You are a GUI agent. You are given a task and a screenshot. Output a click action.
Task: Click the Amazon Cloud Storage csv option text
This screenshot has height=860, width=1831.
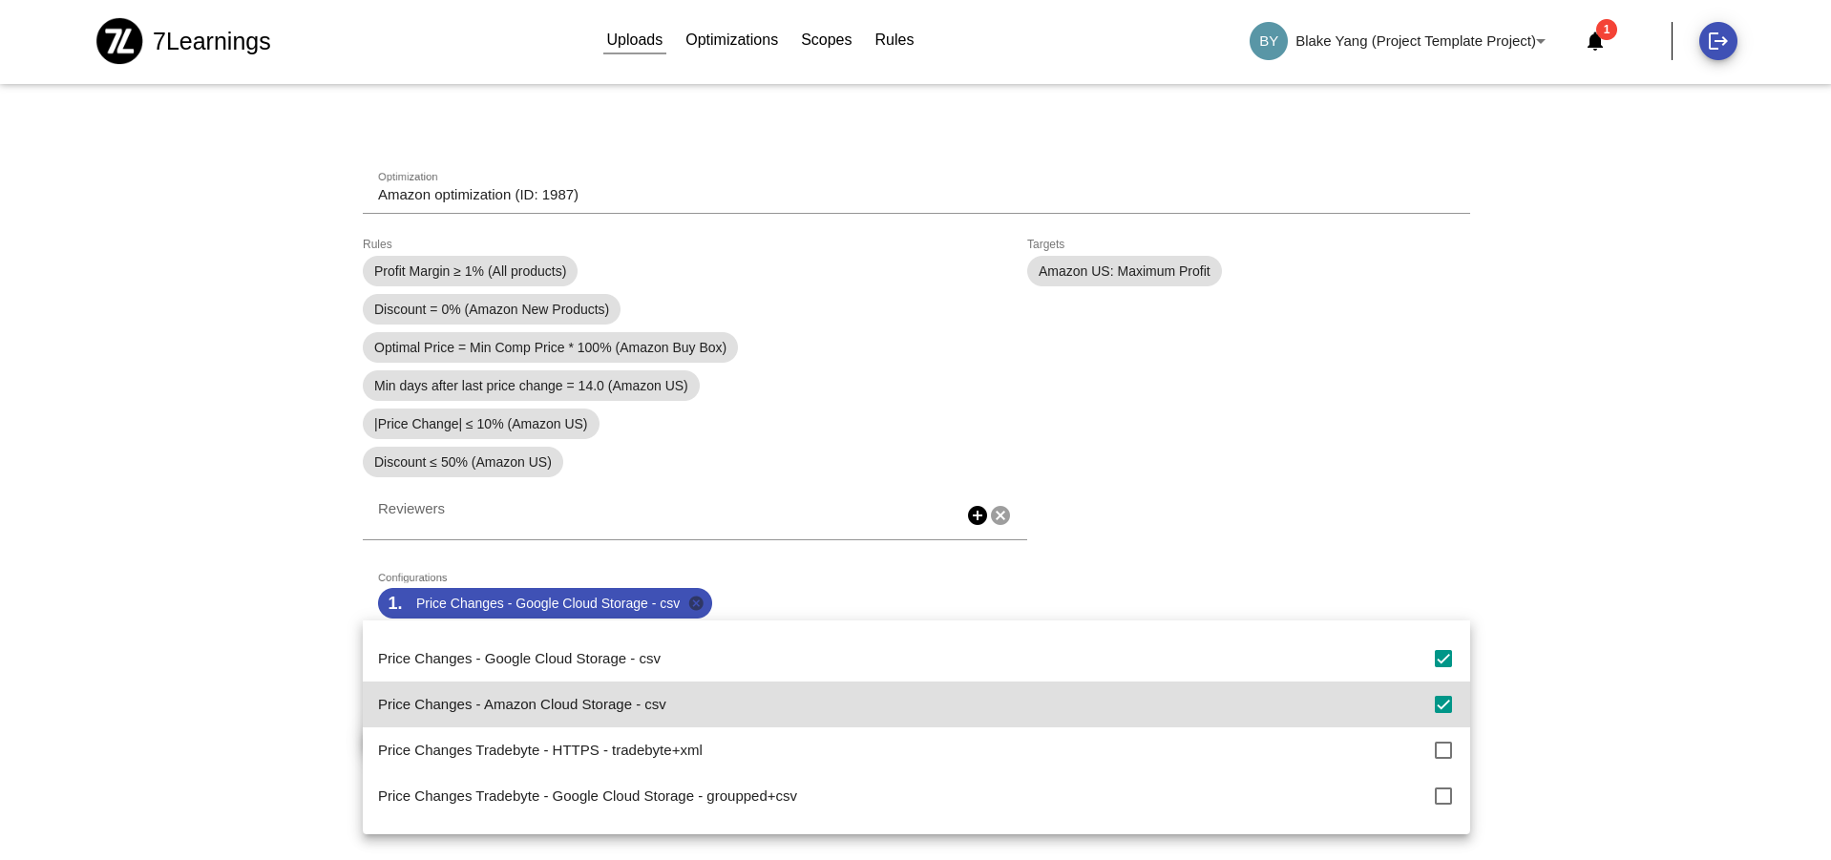pyautogui.click(x=522, y=704)
